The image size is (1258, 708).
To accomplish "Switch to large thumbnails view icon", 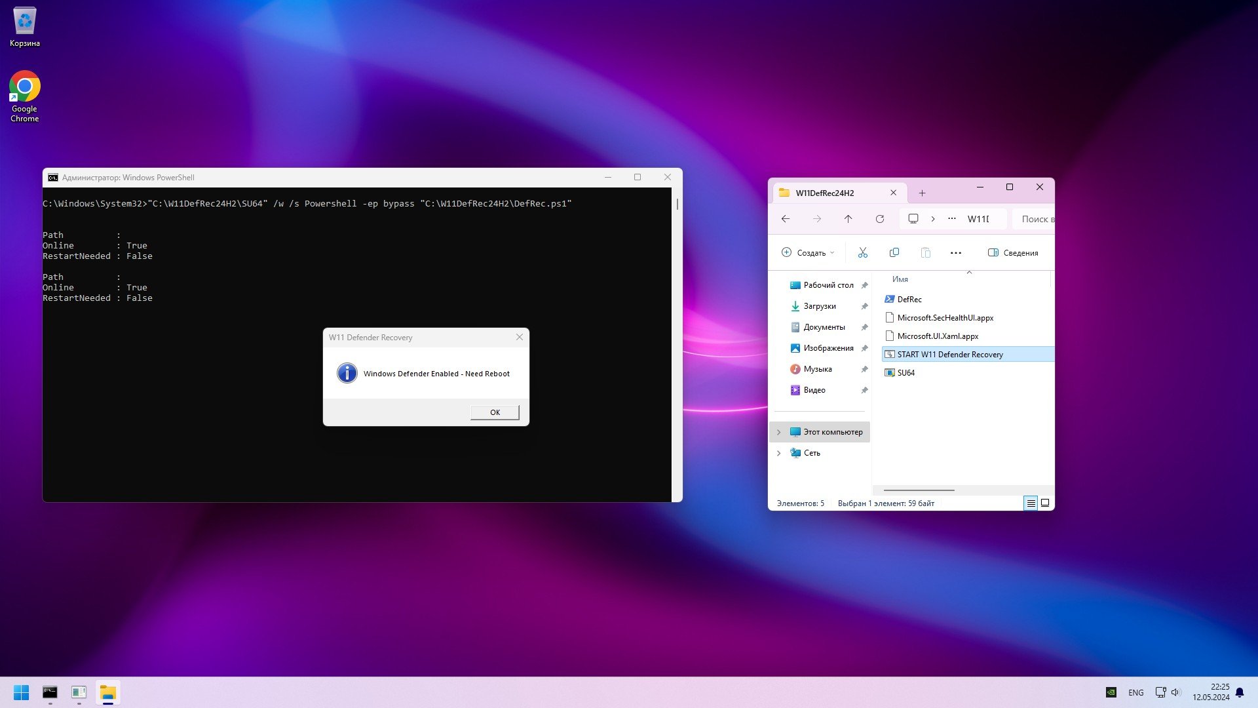I will coord(1045,503).
